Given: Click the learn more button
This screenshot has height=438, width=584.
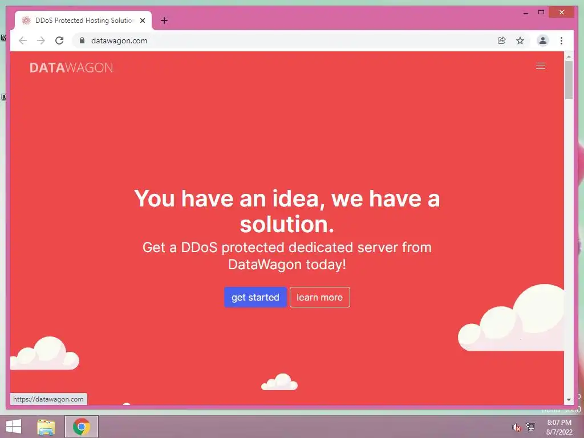Looking at the screenshot, I should coord(319,297).
